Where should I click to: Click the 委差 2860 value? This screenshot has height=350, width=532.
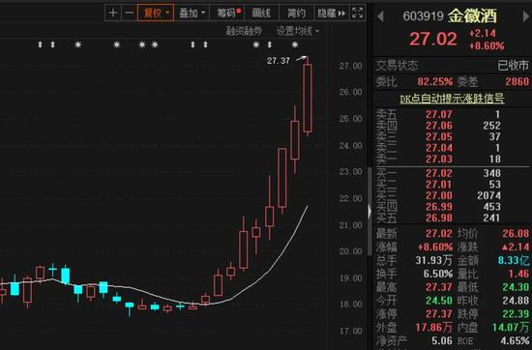click(517, 81)
